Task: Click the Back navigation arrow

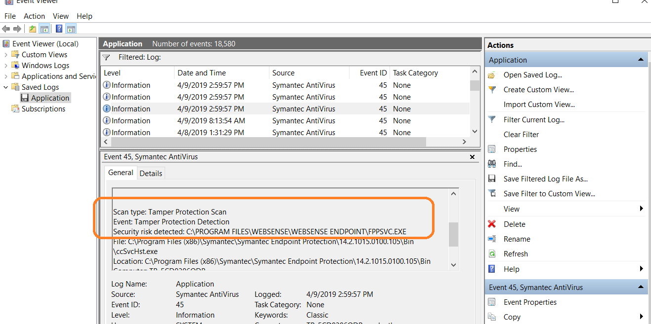Action: pos(5,29)
